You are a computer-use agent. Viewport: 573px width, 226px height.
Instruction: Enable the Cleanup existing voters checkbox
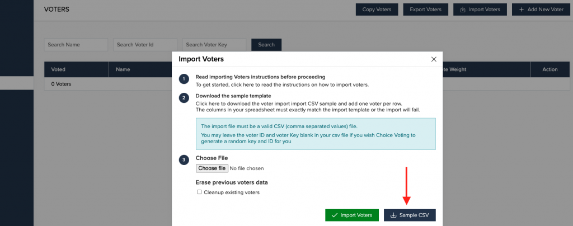(200, 192)
